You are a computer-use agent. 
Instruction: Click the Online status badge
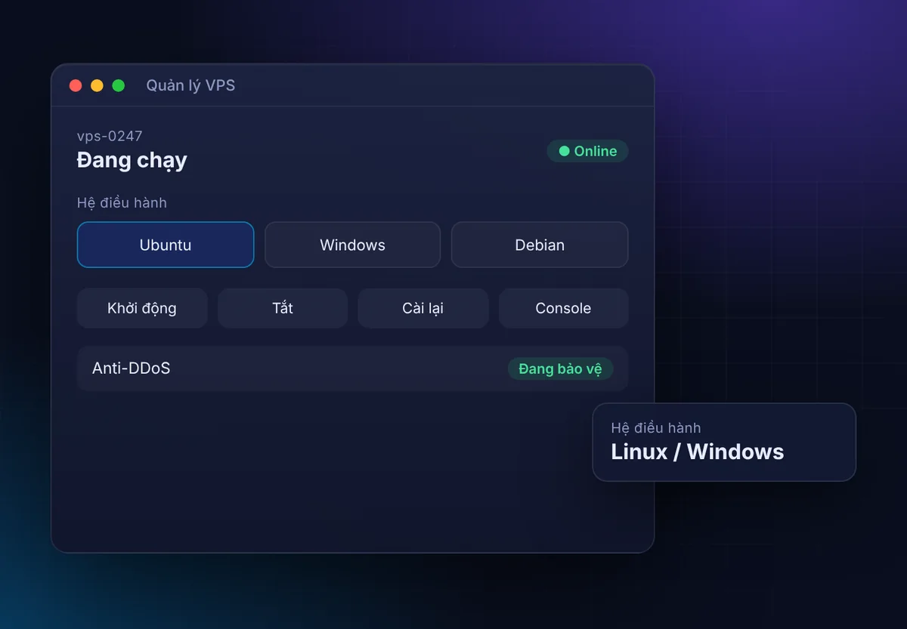point(587,151)
